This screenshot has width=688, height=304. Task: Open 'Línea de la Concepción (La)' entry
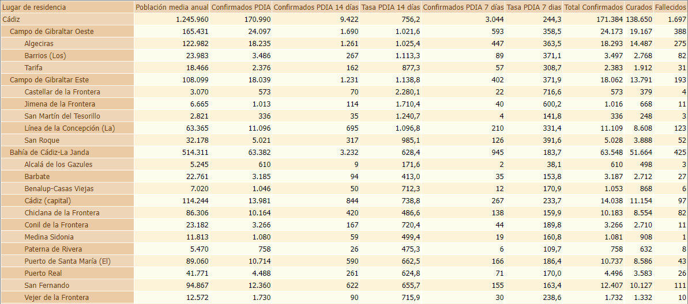(70, 128)
